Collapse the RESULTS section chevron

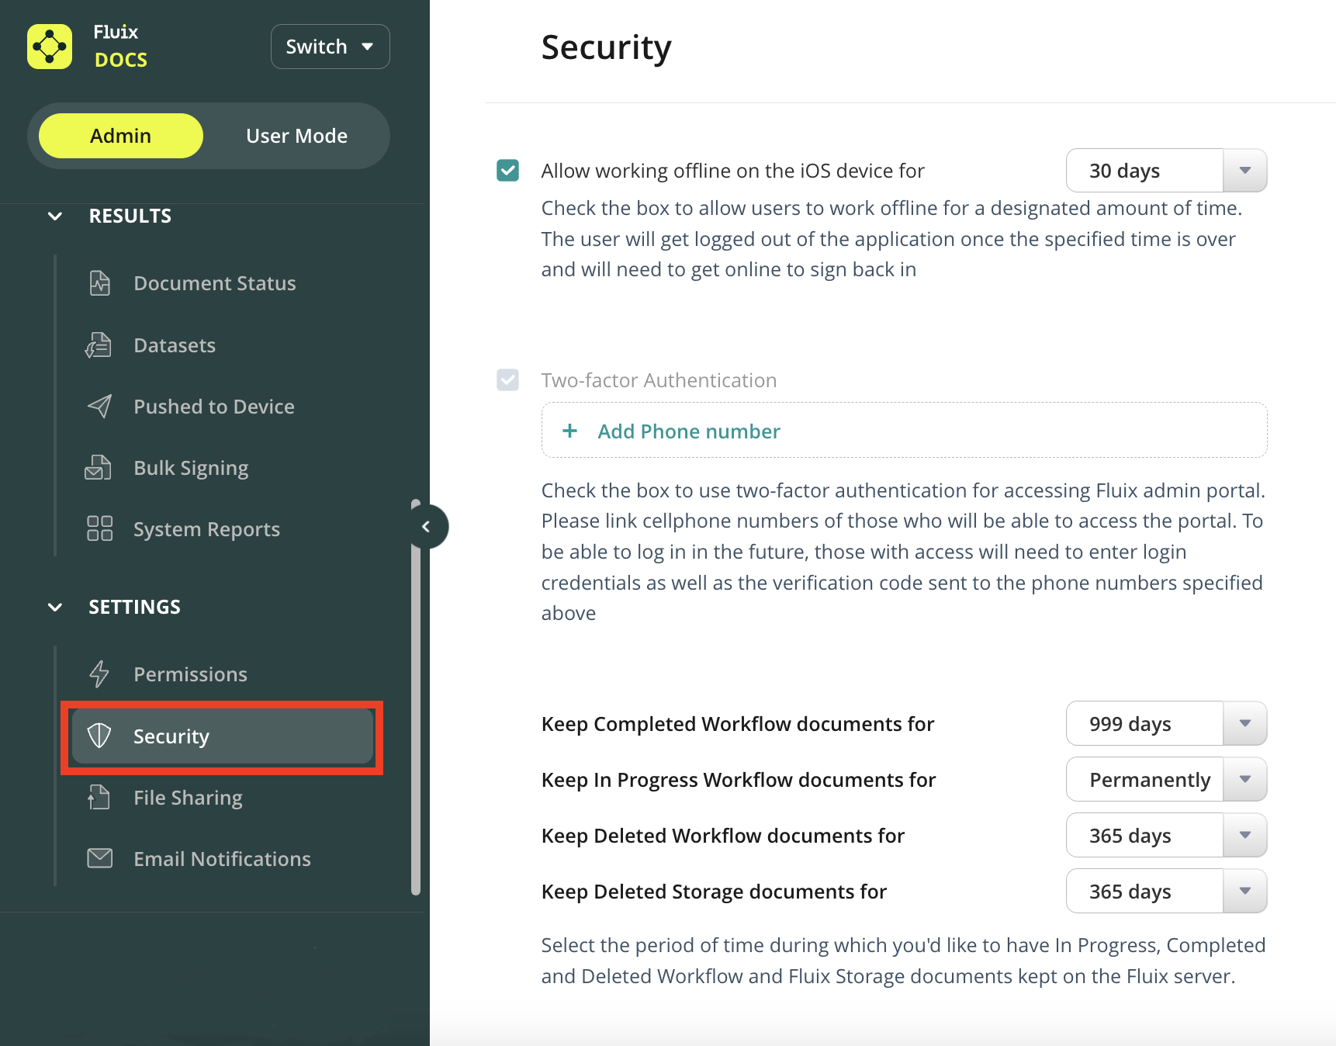click(55, 216)
